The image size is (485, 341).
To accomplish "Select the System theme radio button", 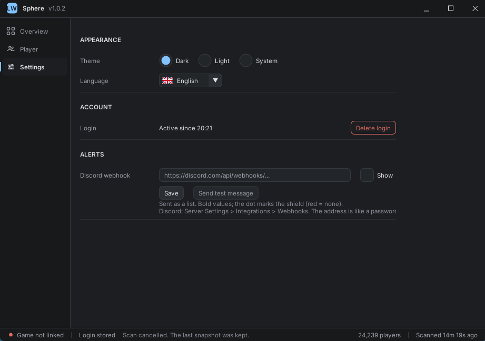I will pos(246,60).
